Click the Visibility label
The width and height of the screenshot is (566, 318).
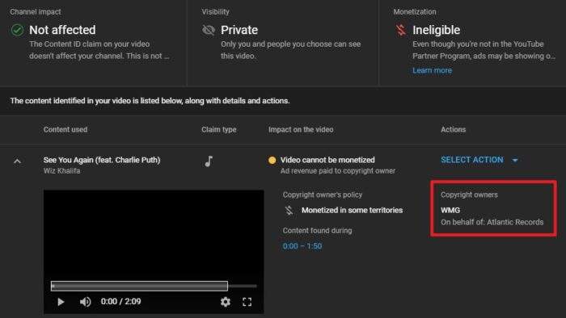[216, 12]
